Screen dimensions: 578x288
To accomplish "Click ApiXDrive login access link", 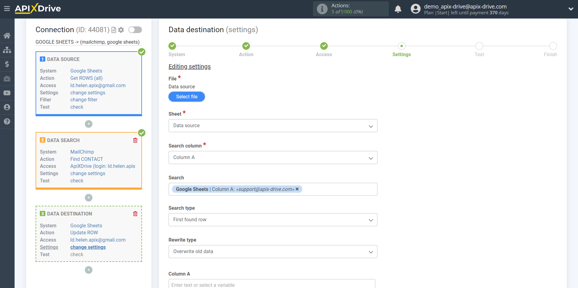I will click(x=103, y=166).
